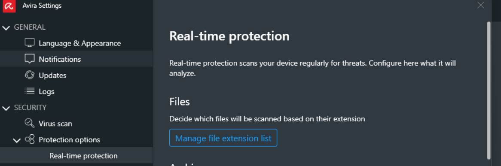Click the hexagons icon beside Protection options

pyautogui.click(x=29, y=139)
